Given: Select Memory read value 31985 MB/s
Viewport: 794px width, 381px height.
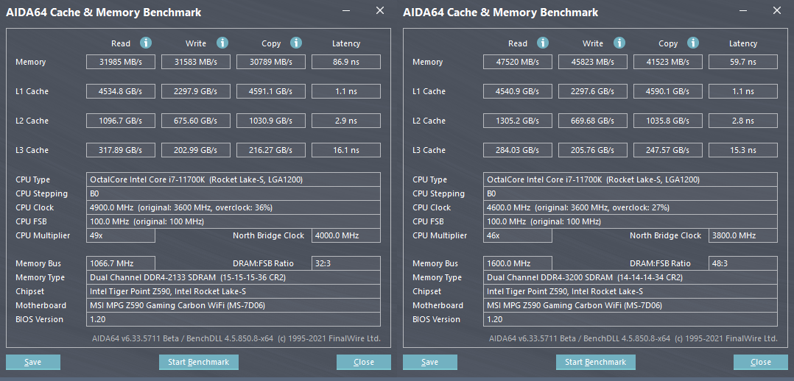Looking at the screenshot, I should tap(121, 62).
